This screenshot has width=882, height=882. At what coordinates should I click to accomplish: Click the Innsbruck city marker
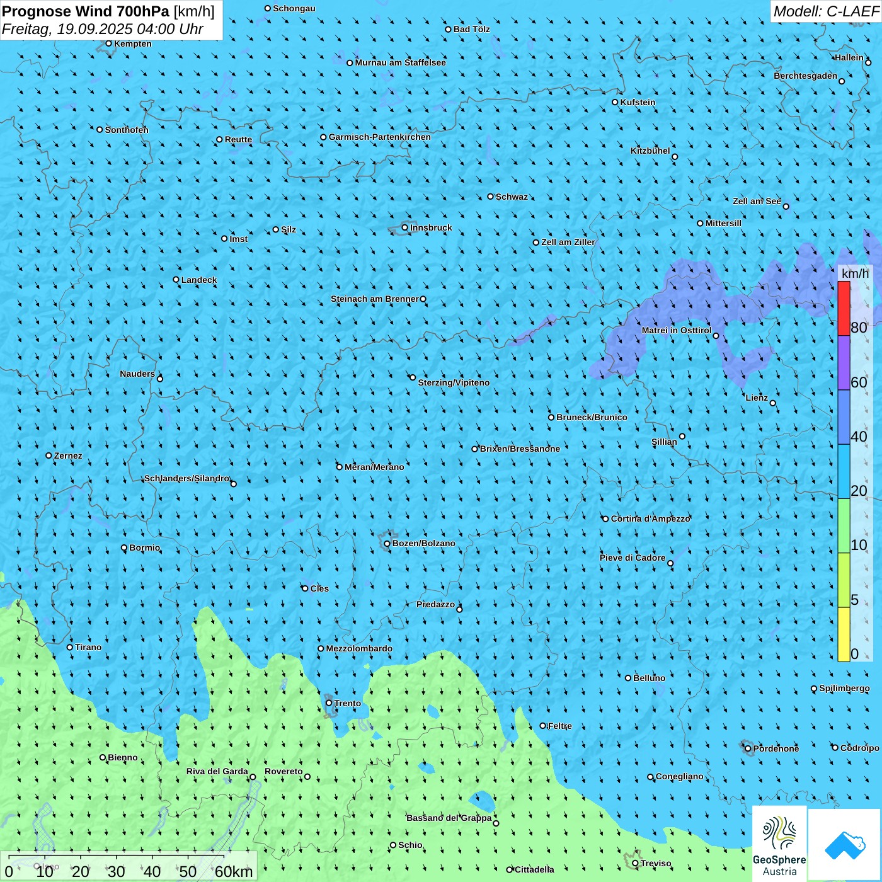pos(405,228)
